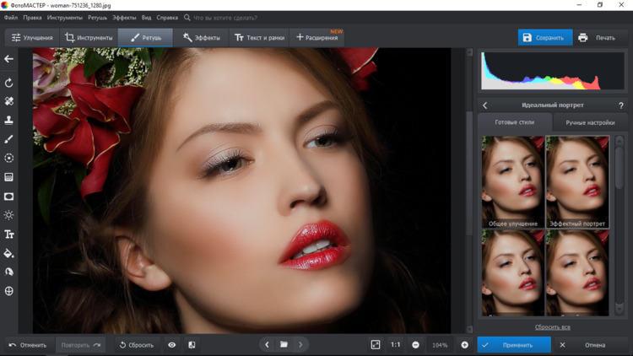Toggle the eye preview original icon
Viewport: 633px width, 356px height.
[x=172, y=345]
